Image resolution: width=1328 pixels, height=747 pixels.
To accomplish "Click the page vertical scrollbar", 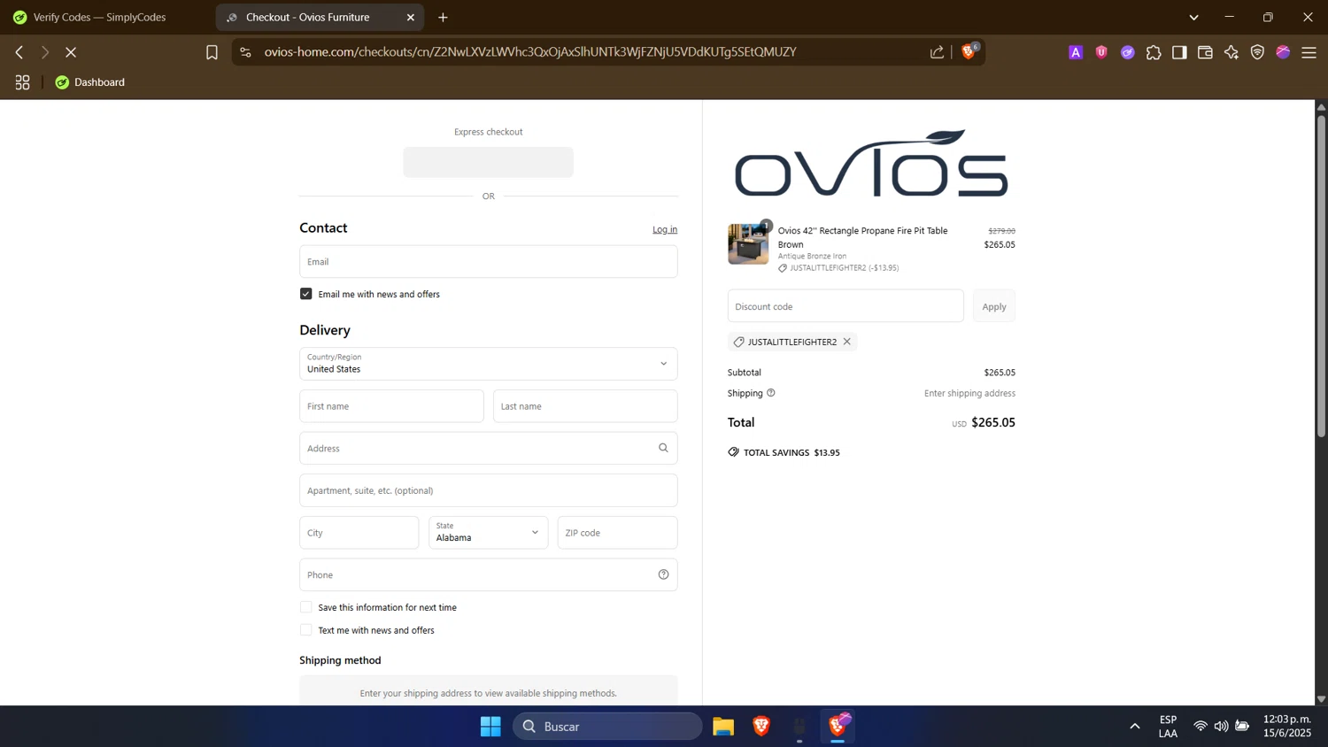I will click(1321, 277).
